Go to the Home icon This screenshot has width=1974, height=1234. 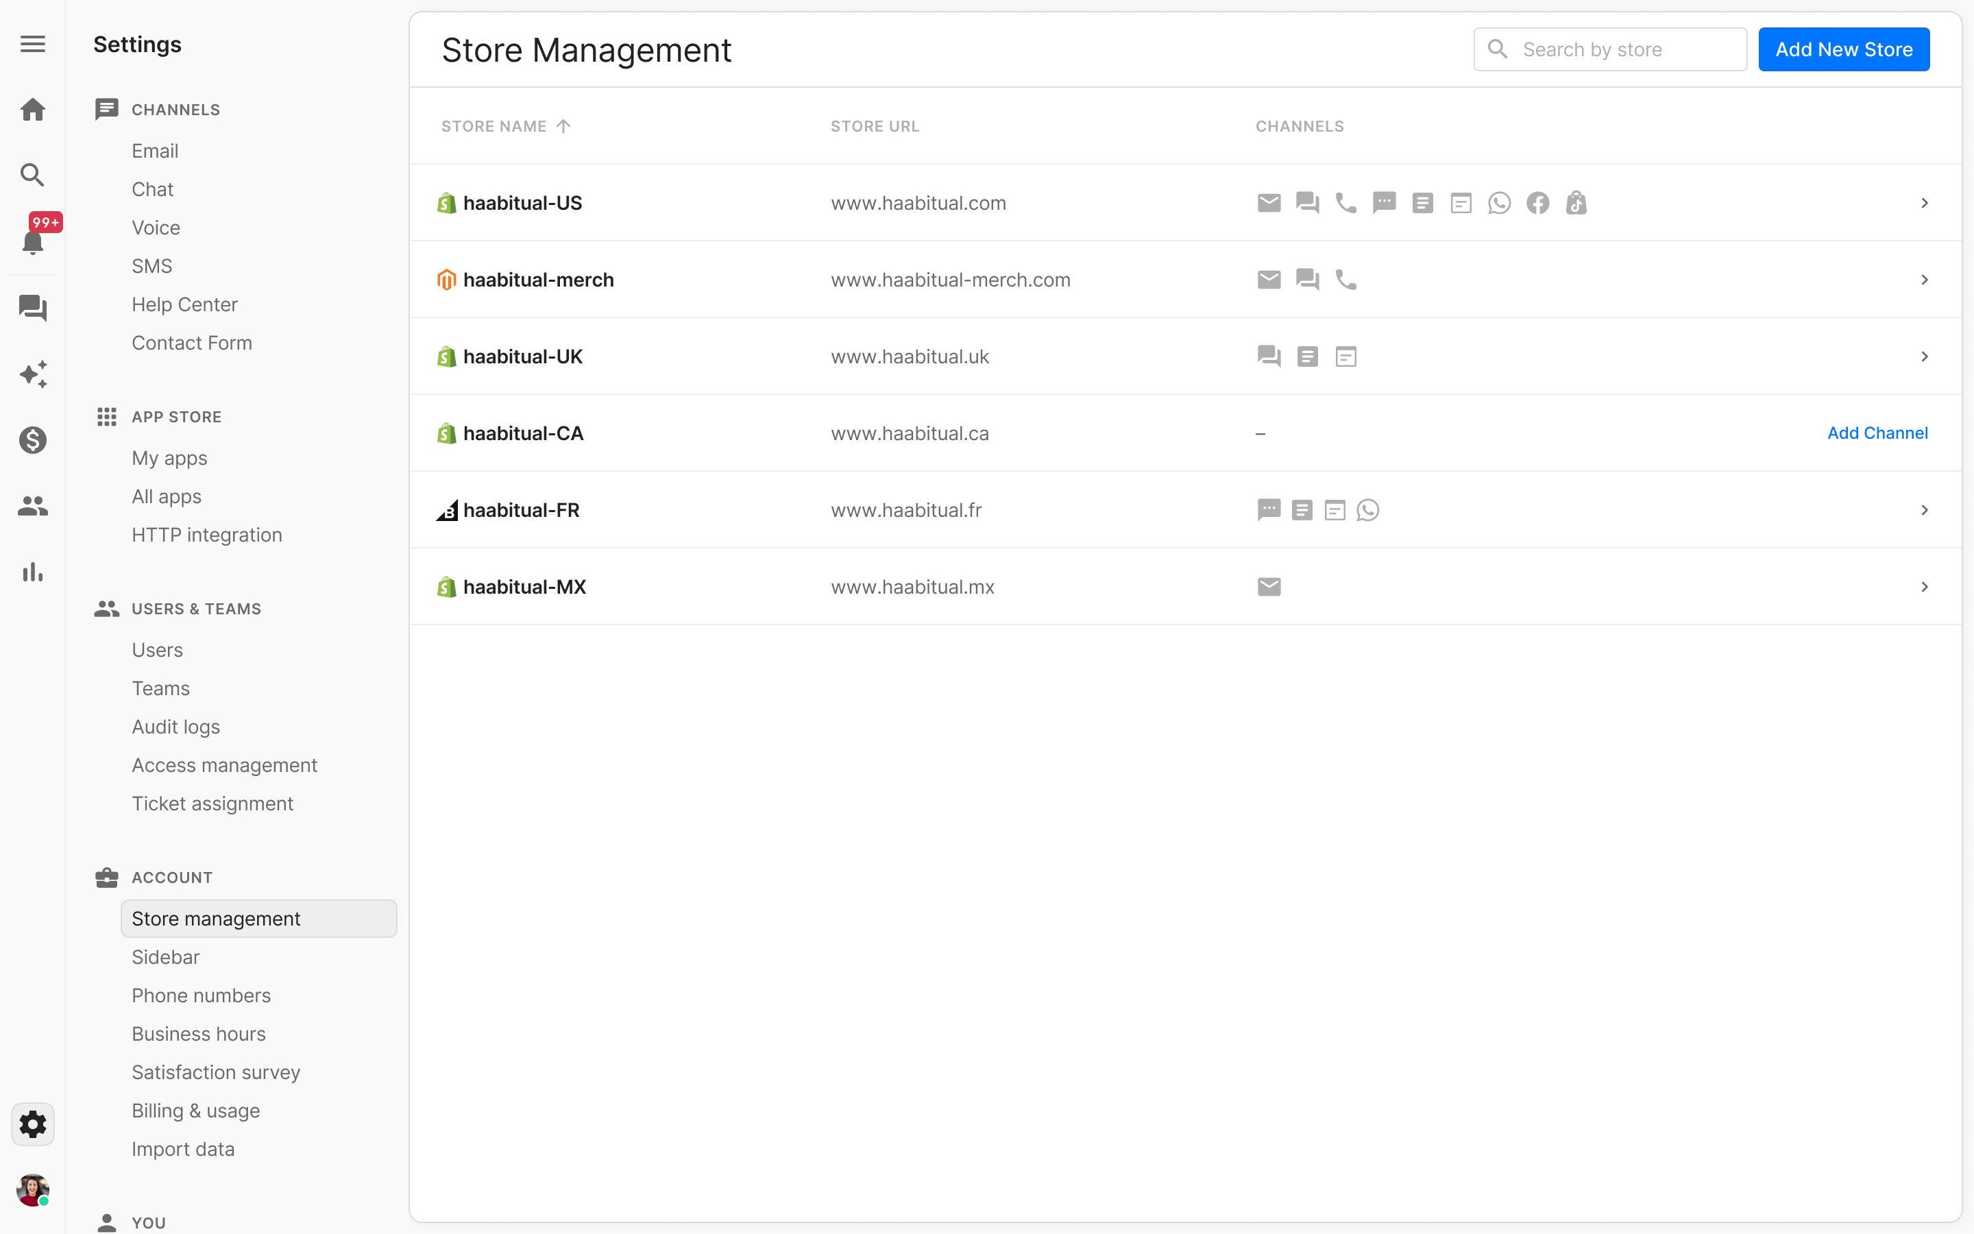tap(33, 110)
